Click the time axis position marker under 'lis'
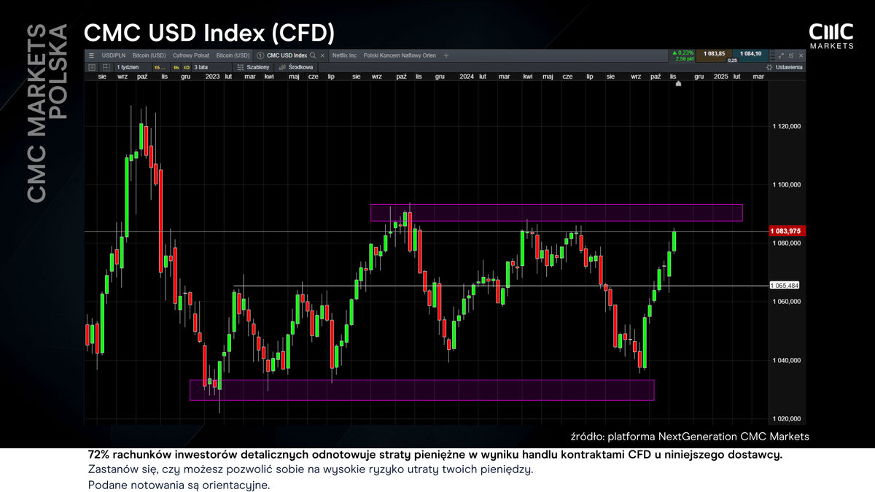Screen dimensions: 875x492 [x=679, y=84]
